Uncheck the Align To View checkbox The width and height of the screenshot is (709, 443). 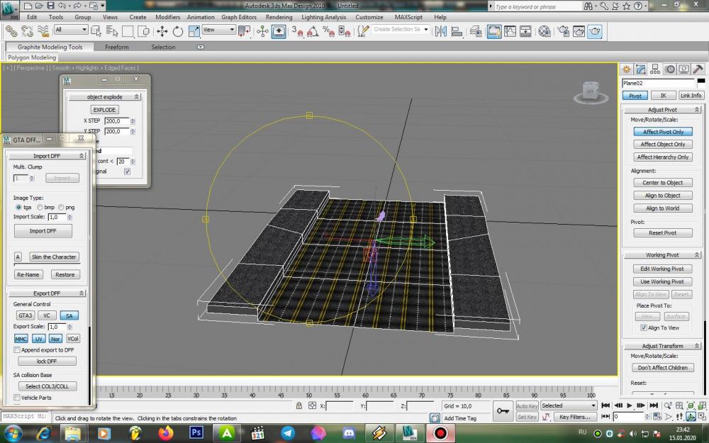(x=644, y=327)
